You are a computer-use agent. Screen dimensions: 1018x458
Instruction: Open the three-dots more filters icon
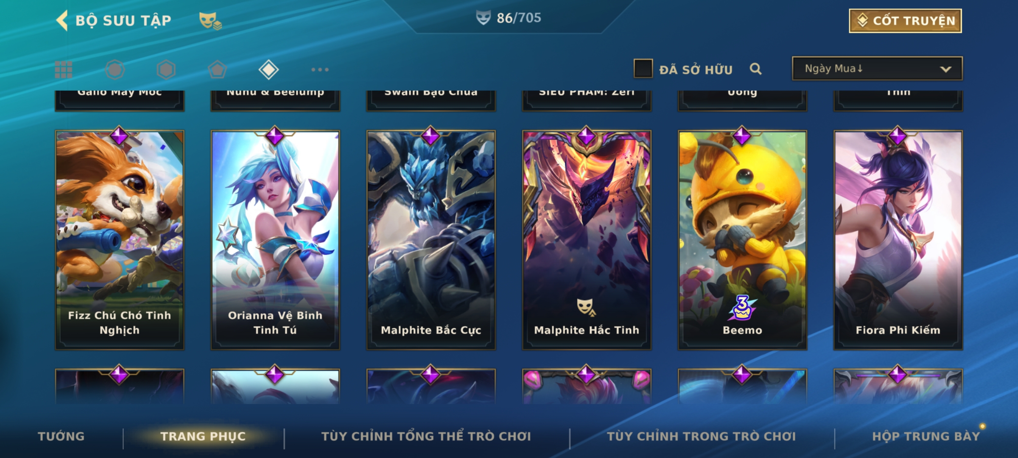pos(320,70)
